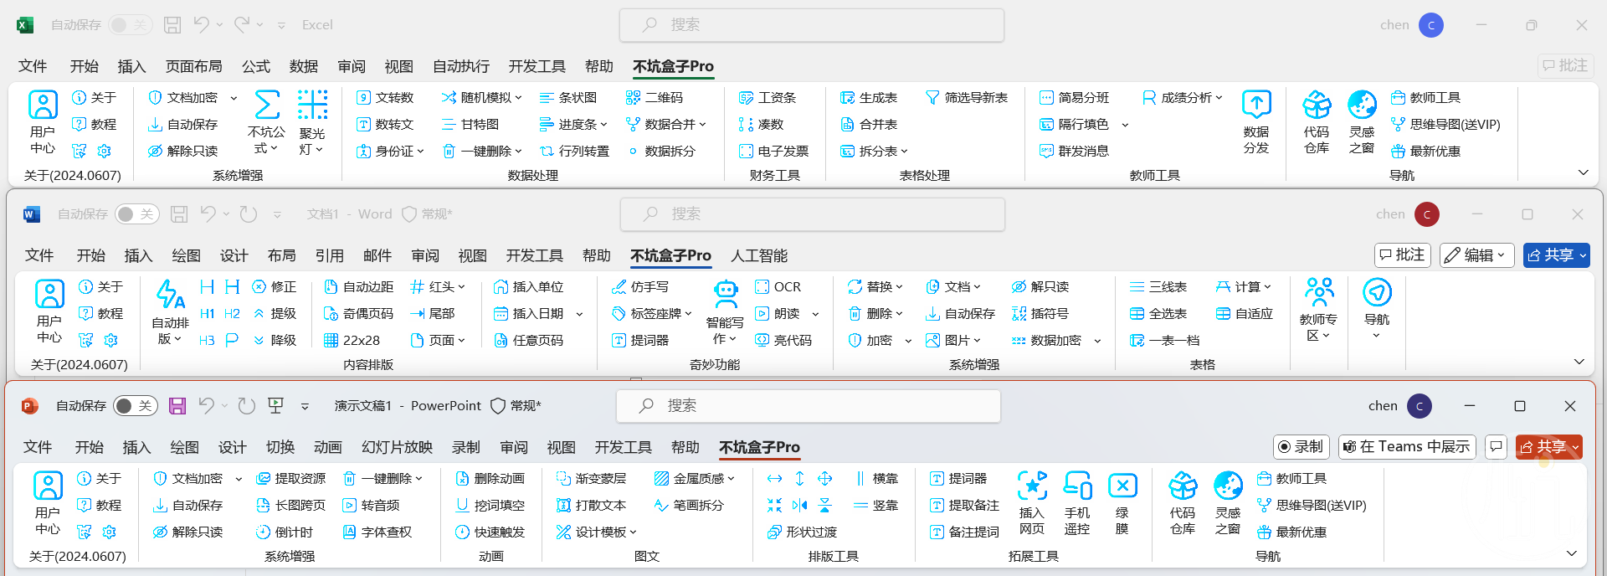The width and height of the screenshot is (1607, 576).
Task: Toggle the Word 自动保存 switch
Action: [x=136, y=214]
